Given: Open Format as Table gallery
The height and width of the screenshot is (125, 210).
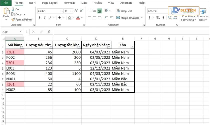Looking at the screenshot, I should coord(203,14).
